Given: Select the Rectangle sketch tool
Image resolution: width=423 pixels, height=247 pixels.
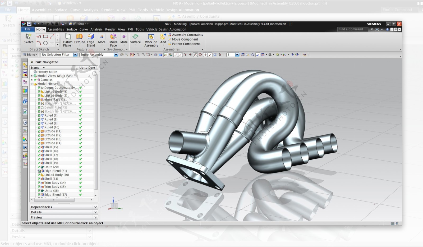Looking at the screenshot, I should tap(45, 36).
